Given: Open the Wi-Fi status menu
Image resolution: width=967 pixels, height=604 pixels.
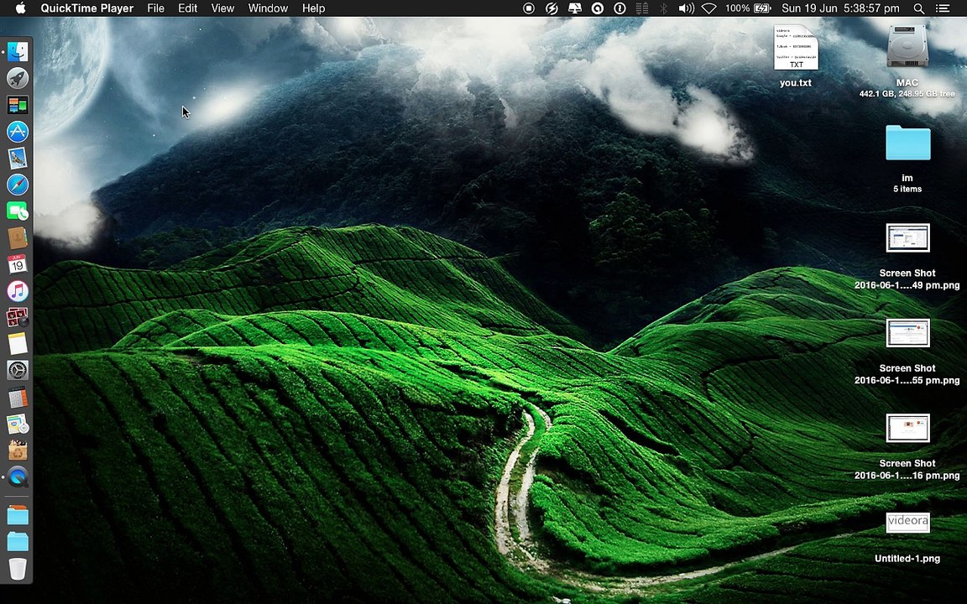Looking at the screenshot, I should point(709,8).
